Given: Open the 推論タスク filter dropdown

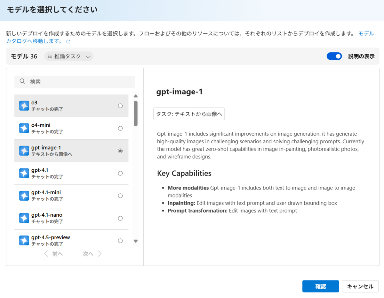Looking at the screenshot, I should [x=69, y=56].
